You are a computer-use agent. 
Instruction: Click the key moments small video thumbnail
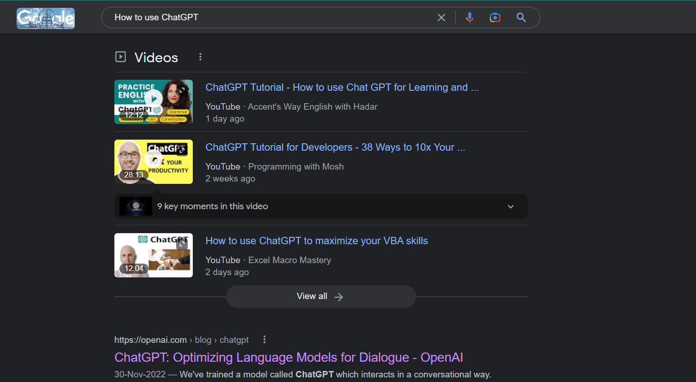(x=136, y=206)
